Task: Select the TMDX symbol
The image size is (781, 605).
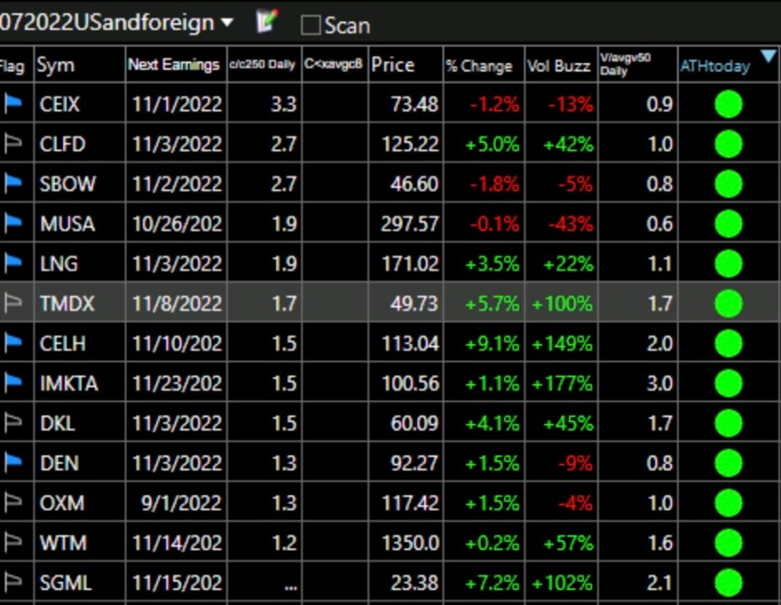Action: pos(67,303)
